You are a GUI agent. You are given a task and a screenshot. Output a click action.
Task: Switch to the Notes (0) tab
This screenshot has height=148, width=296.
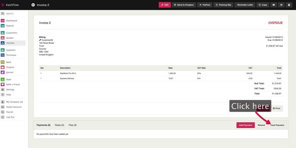pos(59,125)
